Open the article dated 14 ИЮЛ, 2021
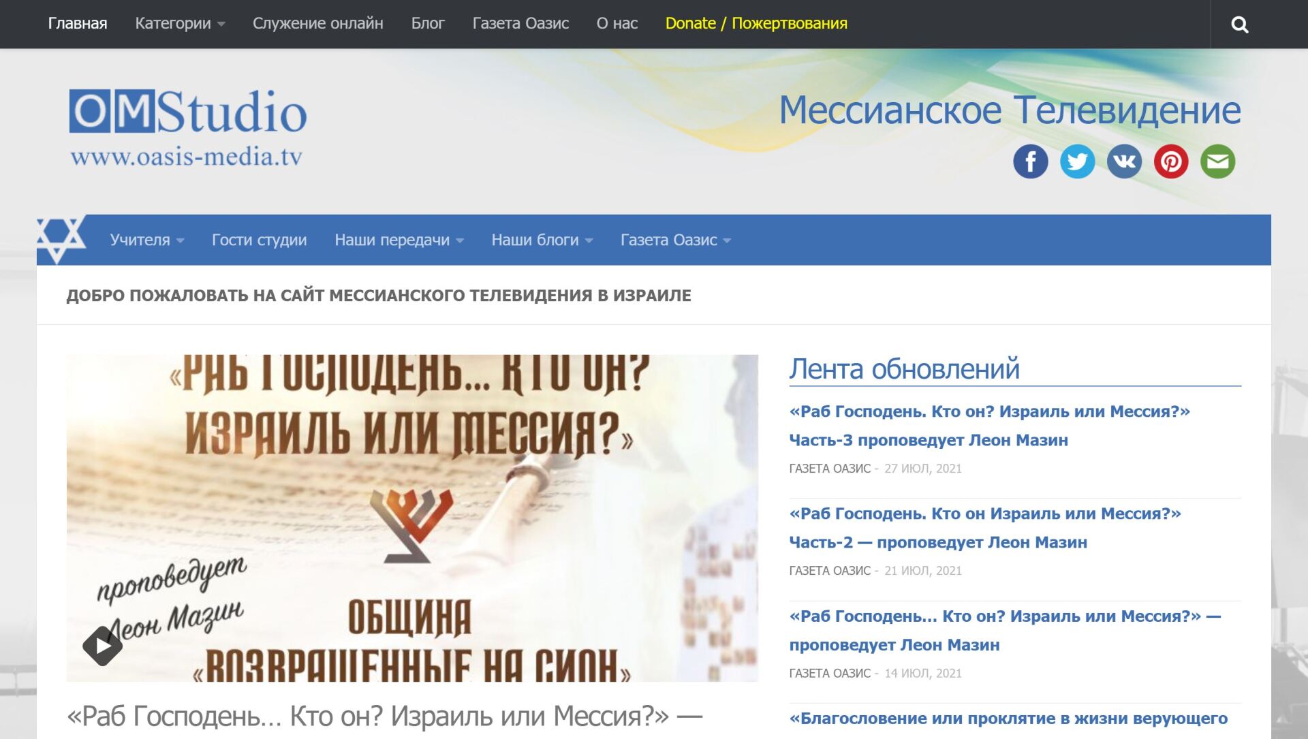This screenshot has height=739, width=1308. click(1005, 630)
